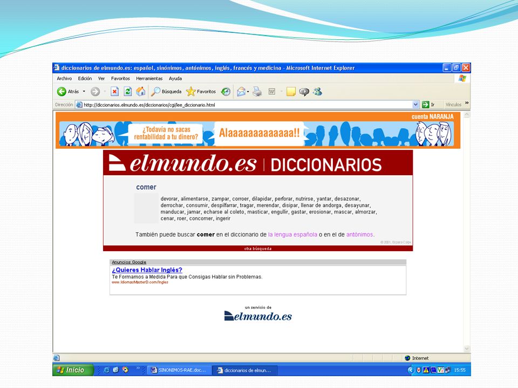Click 'otra búsqueda' link
Screen dimensions: 518x388
[258, 248]
